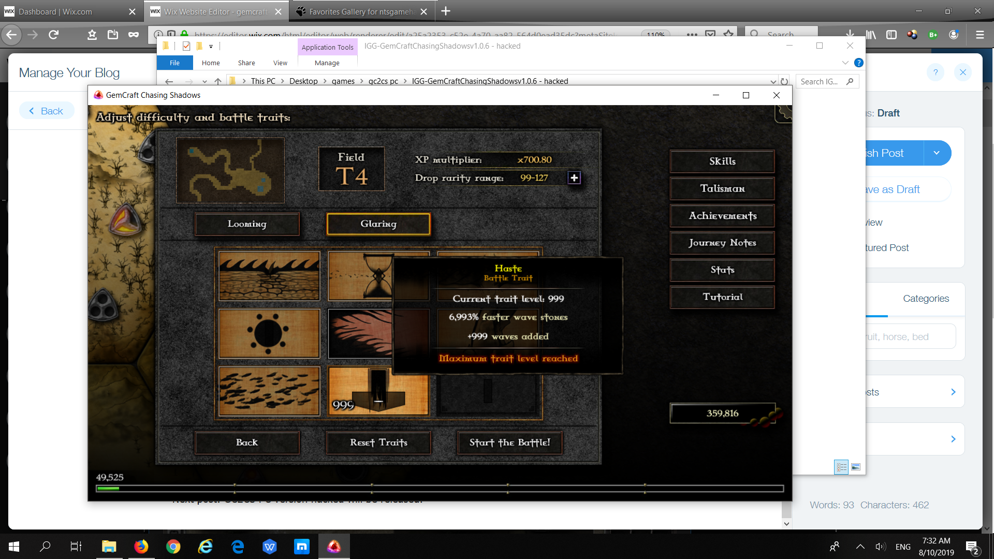
Task: Click the game's Back button
Action: [247, 443]
